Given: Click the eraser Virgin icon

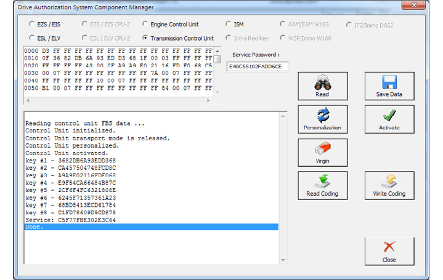Looking at the screenshot, I should point(322,149).
